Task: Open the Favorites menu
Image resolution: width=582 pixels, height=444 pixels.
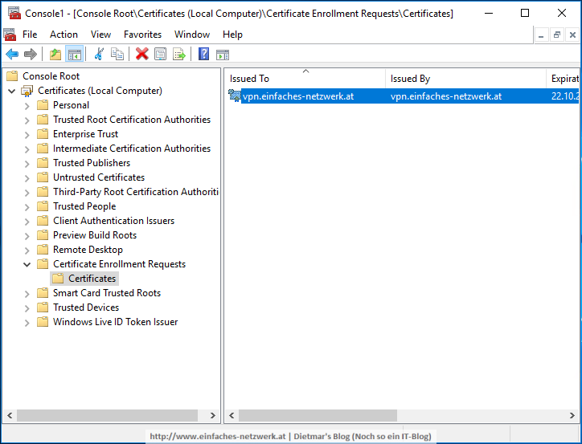Action: [142, 35]
